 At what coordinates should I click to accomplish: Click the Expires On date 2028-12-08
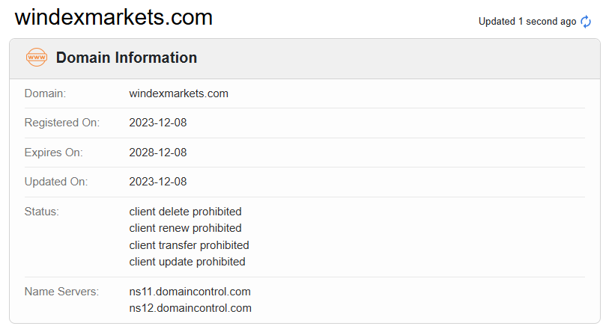[x=158, y=153]
